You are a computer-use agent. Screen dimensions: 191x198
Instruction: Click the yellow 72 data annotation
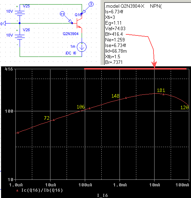(x=47, y=118)
